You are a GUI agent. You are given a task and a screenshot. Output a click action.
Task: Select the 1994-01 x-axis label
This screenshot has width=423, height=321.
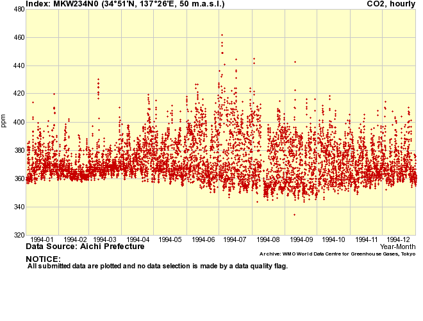(42, 239)
